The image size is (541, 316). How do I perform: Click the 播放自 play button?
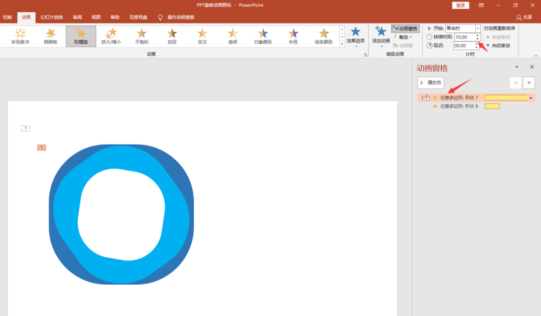(x=431, y=82)
